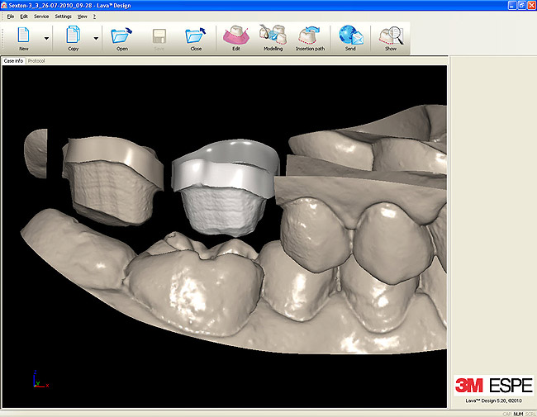Expand the New button dropdown arrow

(x=46, y=38)
